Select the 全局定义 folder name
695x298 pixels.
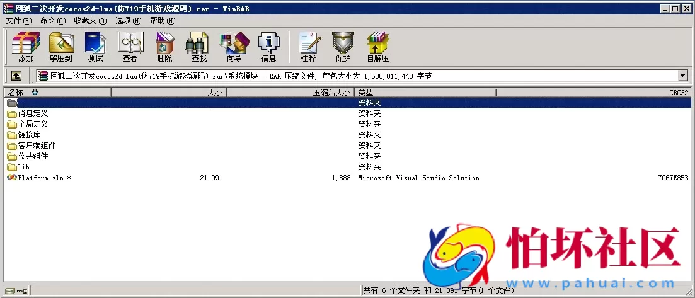pyautogui.click(x=33, y=124)
